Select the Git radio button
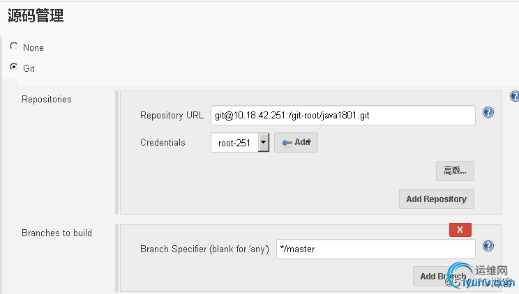519x294 pixels. [13, 67]
